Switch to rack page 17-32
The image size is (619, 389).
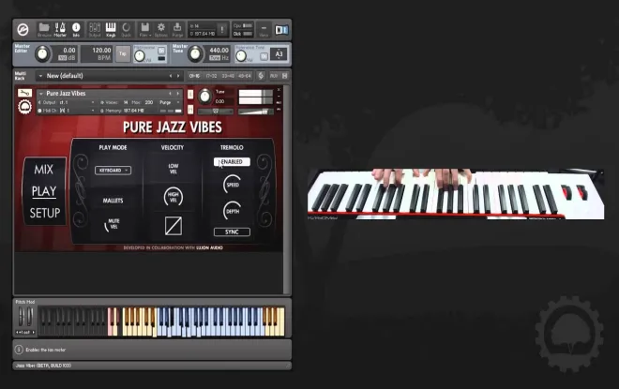(x=211, y=76)
